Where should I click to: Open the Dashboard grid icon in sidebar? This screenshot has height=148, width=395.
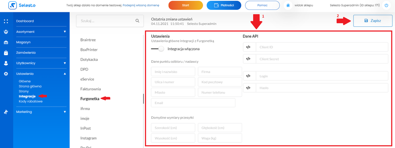tap(6, 21)
